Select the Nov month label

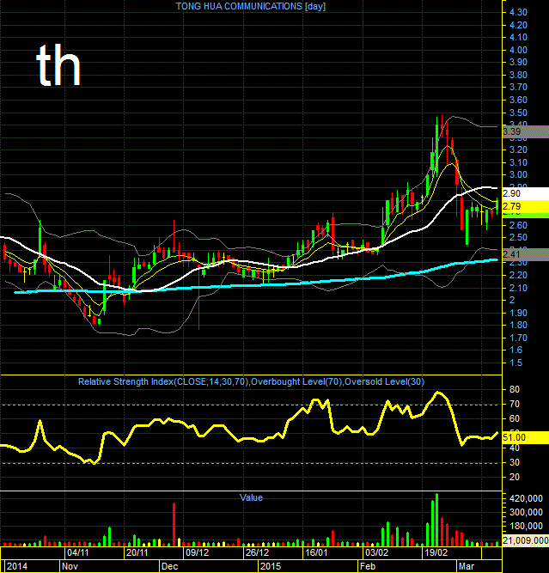(x=70, y=566)
